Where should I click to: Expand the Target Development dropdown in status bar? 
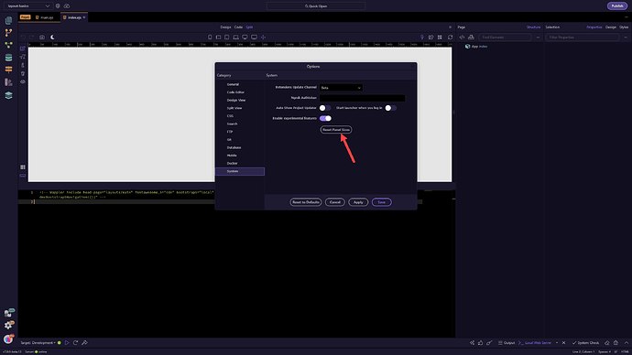click(x=38, y=343)
